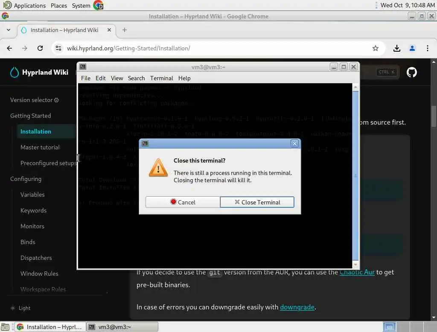The width and height of the screenshot is (437, 332).
Task: Open the terminal Search menu
Action: click(136, 79)
